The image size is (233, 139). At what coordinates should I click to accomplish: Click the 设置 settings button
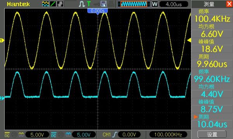(212, 135)
